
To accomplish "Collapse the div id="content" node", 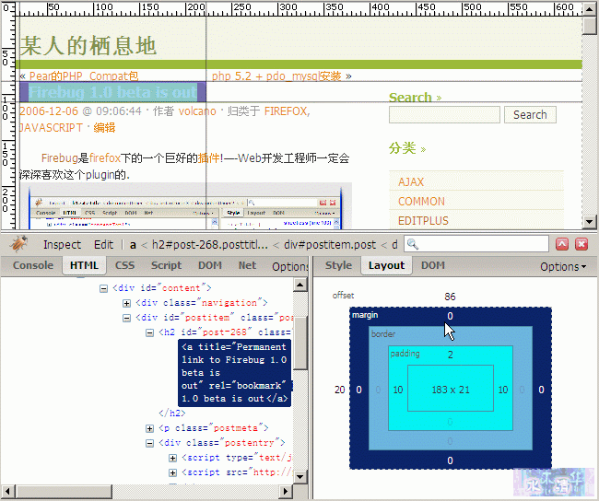I will pos(103,288).
